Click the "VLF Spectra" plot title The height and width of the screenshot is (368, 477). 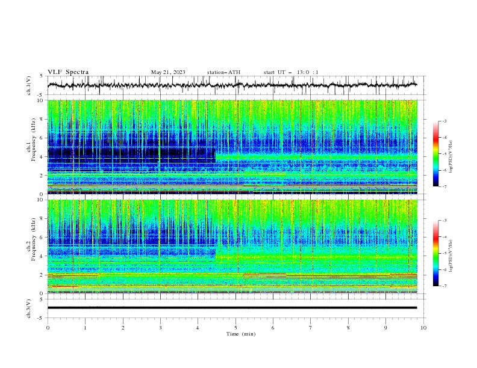coord(68,72)
